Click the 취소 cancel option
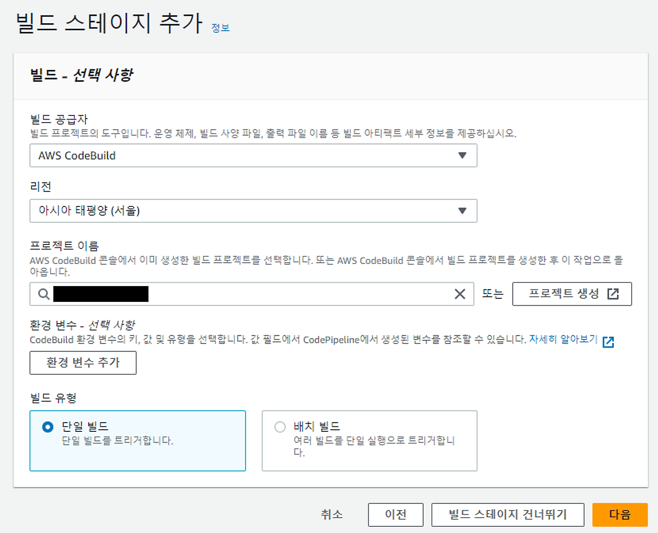 (332, 515)
